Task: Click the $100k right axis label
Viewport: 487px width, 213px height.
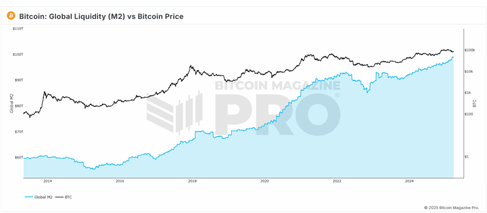Action: tap(470, 50)
